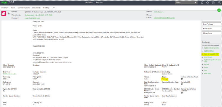Image resolution: width=222 pixels, height=107 pixels.
Task: Open favorites star icon in top bar
Action: coord(208,3)
